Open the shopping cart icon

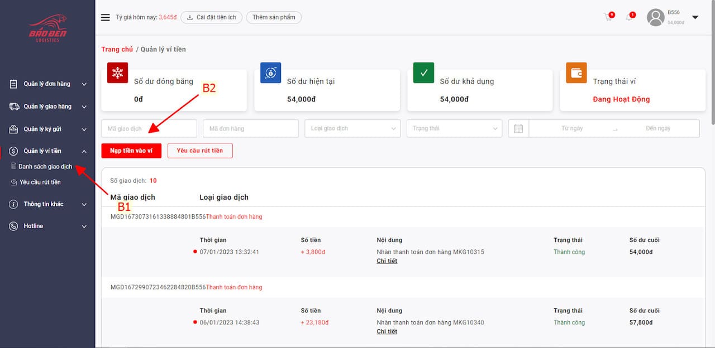coord(608,17)
